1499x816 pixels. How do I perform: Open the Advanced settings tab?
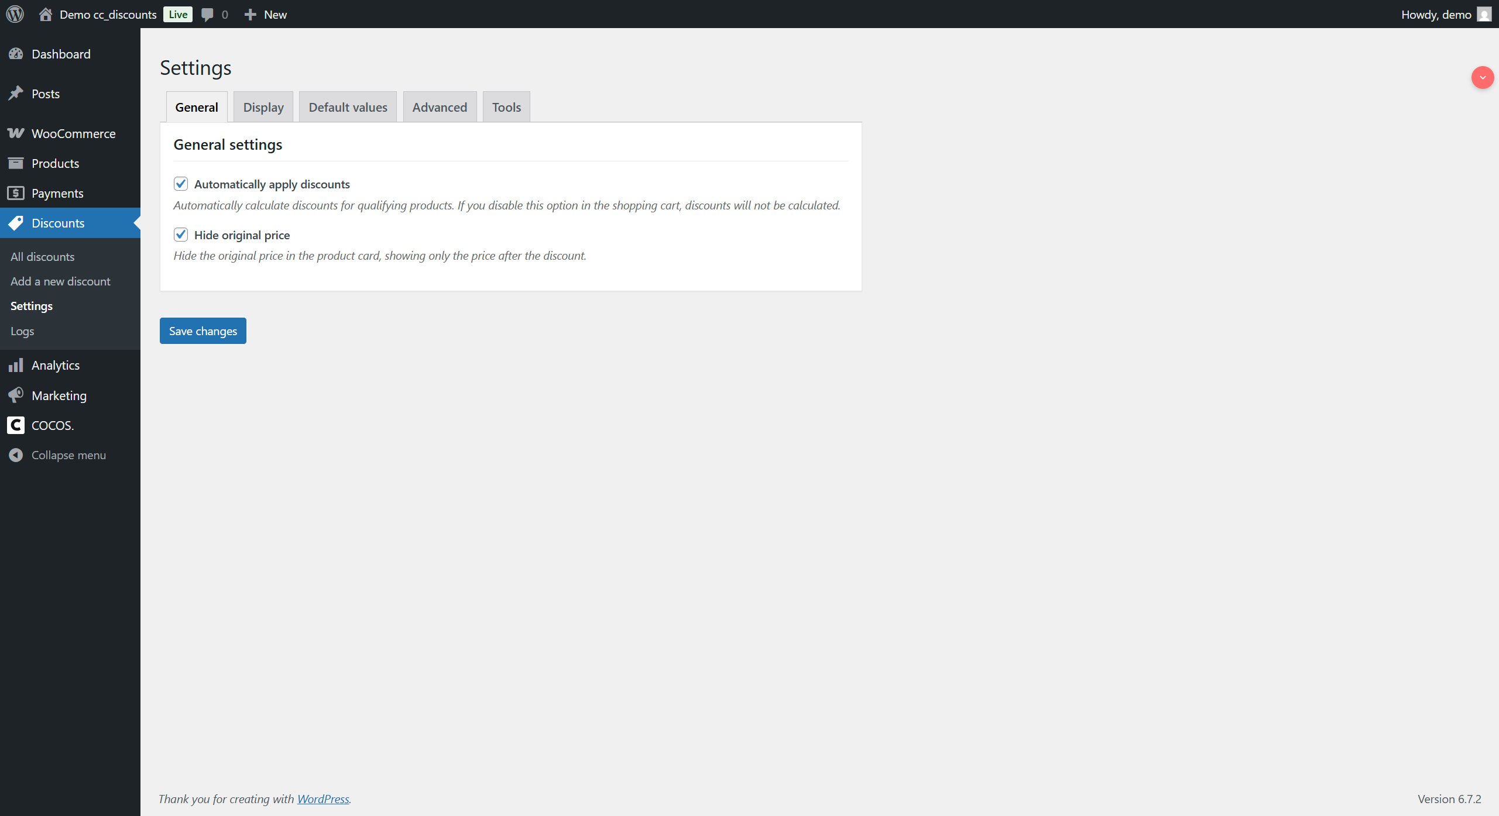[x=440, y=107]
